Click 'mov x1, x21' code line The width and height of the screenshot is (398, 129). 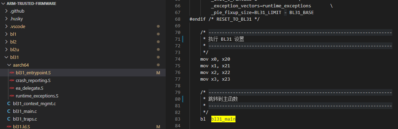pyautogui.click(x=215, y=66)
